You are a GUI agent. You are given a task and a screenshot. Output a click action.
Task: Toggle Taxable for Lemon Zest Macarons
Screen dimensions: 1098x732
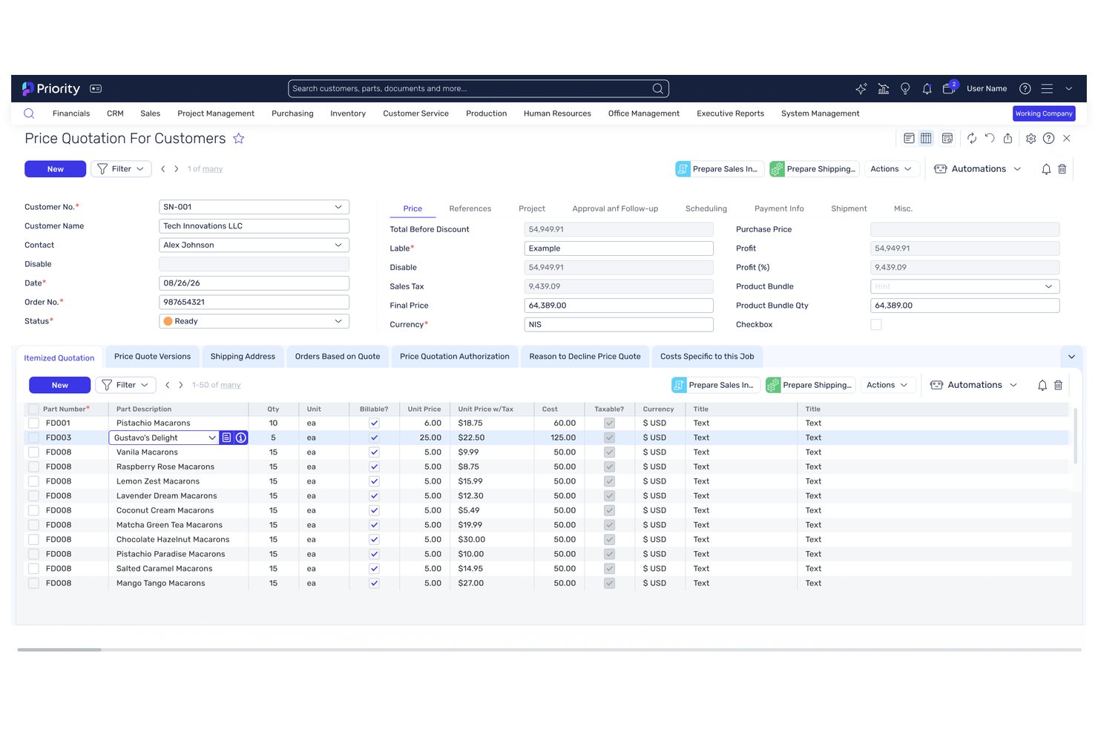pyautogui.click(x=609, y=481)
